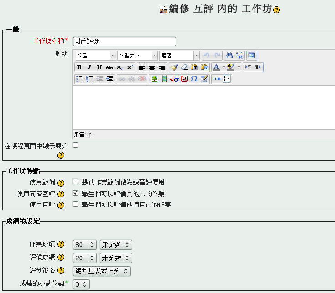
Task: Uncheck the 使用同儕互評 peer assessment box
Action: click(x=76, y=193)
